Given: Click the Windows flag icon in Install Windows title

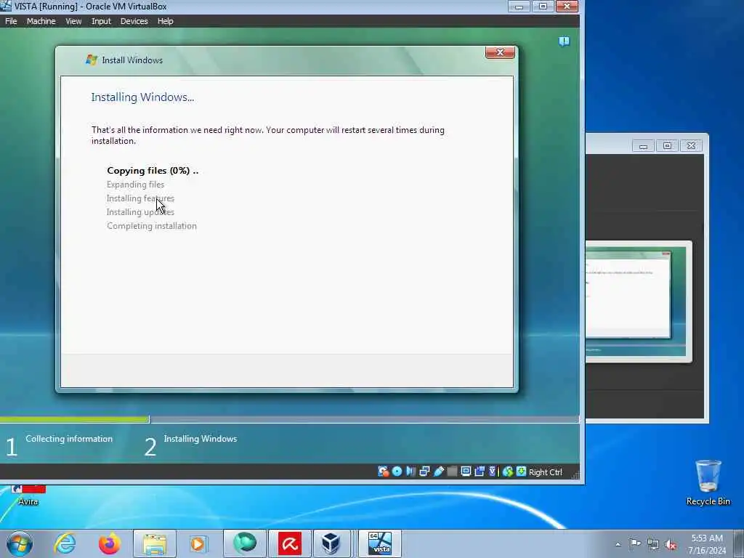Looking at the screenshot, I should (x=92, y=60).
